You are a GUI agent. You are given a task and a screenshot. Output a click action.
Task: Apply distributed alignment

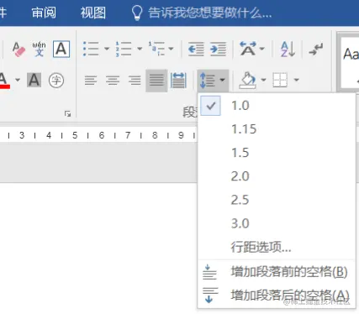(178, 81)
